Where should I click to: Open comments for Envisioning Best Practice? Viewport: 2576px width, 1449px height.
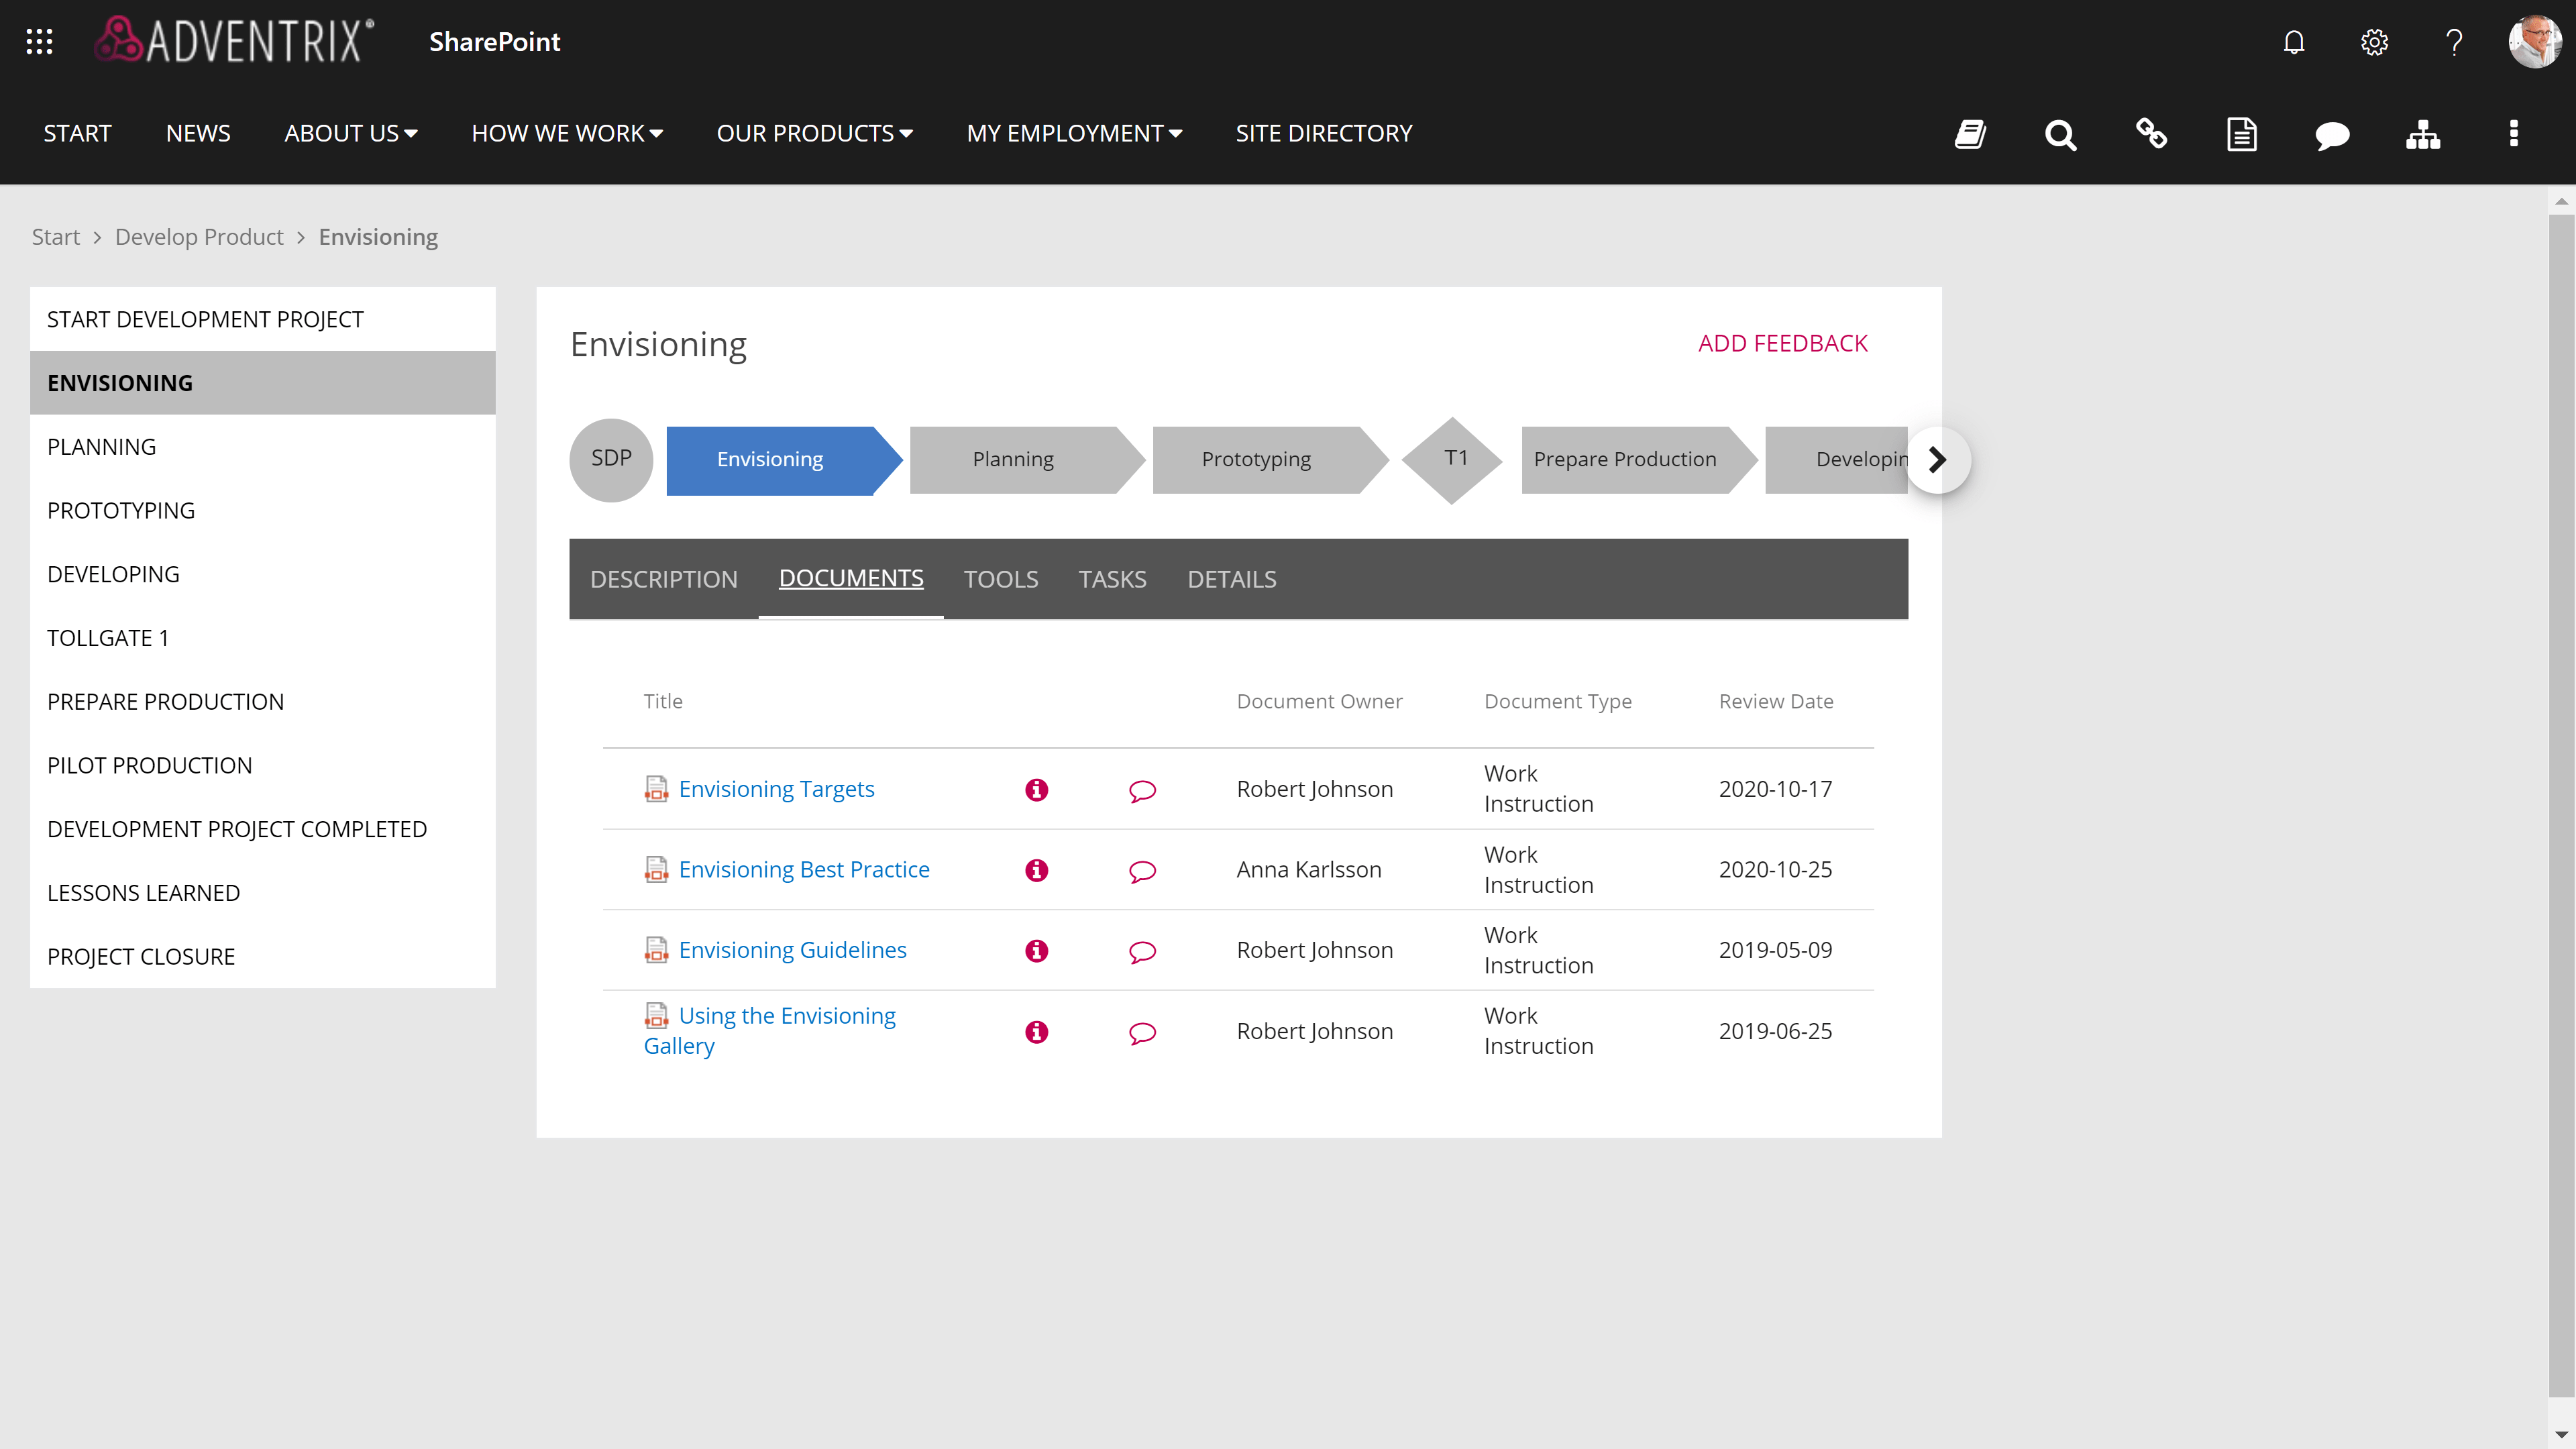tap(1142, 871)
